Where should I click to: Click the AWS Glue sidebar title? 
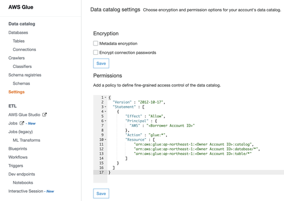coord(21,7)
